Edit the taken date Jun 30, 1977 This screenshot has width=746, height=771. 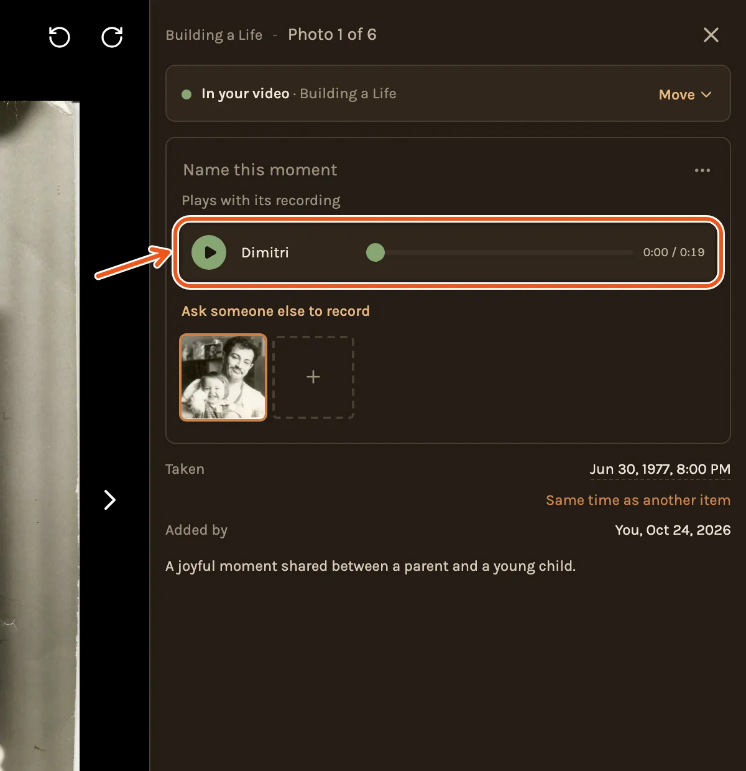tap(660, 469)
